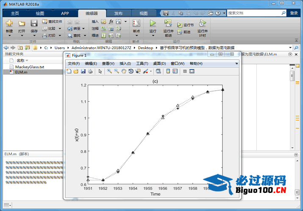Image resolution: width=303 pixels, height=211 pixels.
Task: Collapse the toolstrip ribbon arrow
Action: tap(296, 40)
